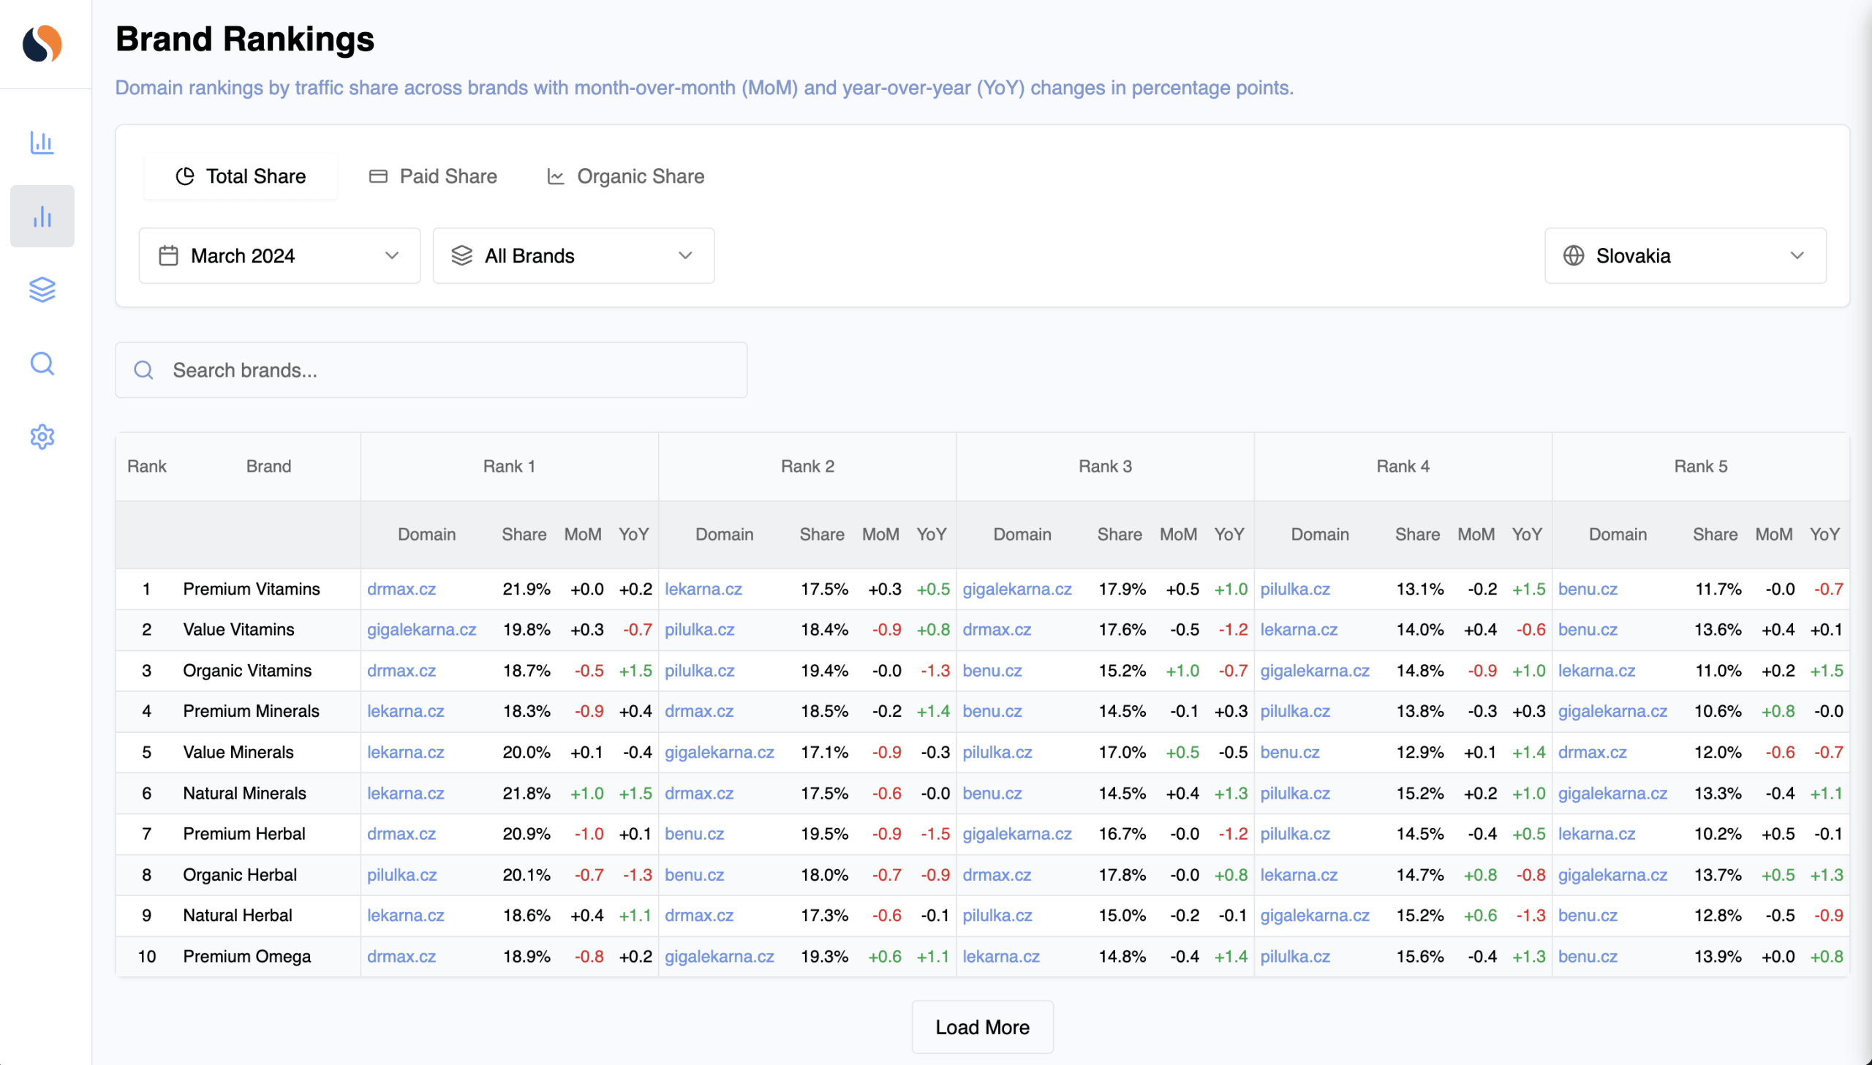
Task: Click the Similarweb logo icon
Action: coord(42,44)
